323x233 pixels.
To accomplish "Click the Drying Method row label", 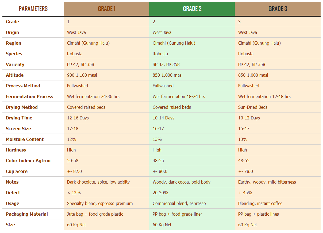I will click(x=22, y=107).
